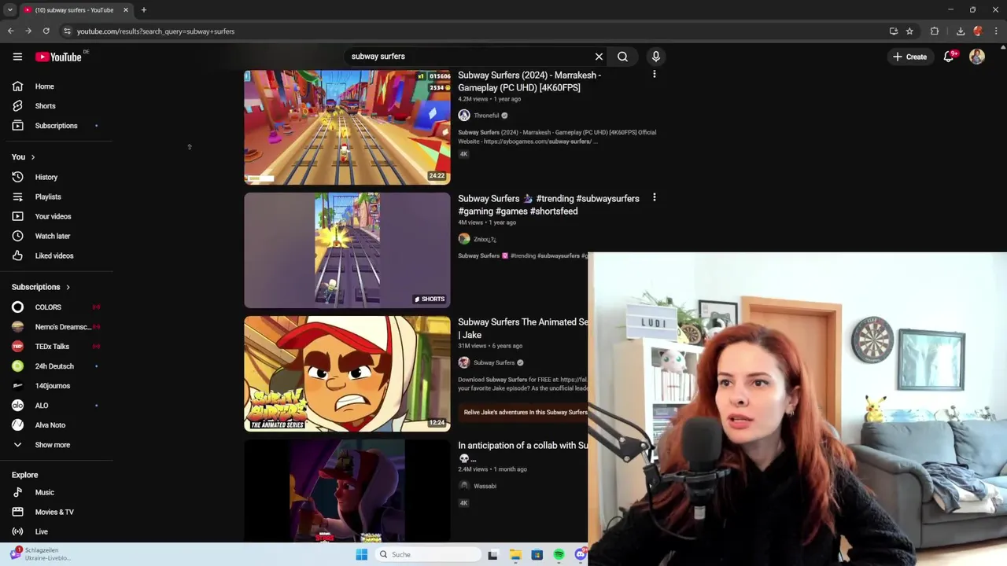
Task: Open more options for Marrakesh video
Action: pyautogui.click(x=655, y=75)
